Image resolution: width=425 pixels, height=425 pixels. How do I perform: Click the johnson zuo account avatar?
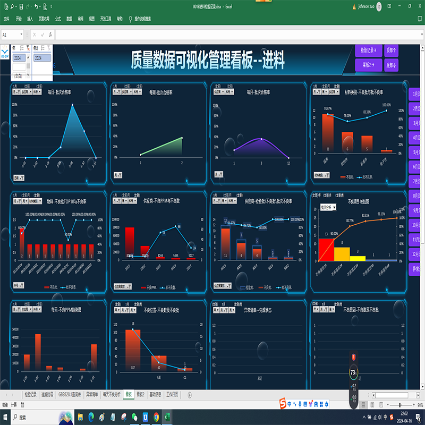[x=379, y=6]
